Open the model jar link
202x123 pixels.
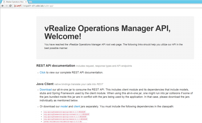[x=64, y=106]
